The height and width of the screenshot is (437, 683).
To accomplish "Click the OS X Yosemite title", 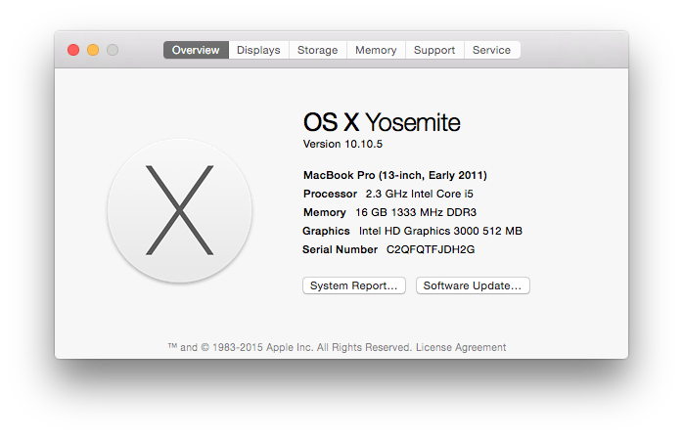I will coord(382,122).
